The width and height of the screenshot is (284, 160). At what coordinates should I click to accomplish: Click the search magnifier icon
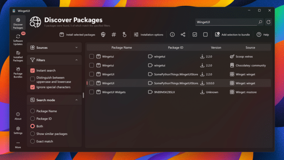click(260, 22)
